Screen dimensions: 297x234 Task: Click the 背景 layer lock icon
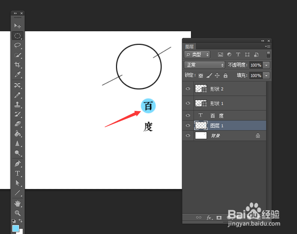pyautogui.click(x=258, y=135)
